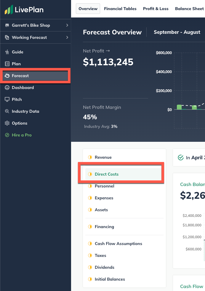Click the 45% margin value

(x=90, y=117)
